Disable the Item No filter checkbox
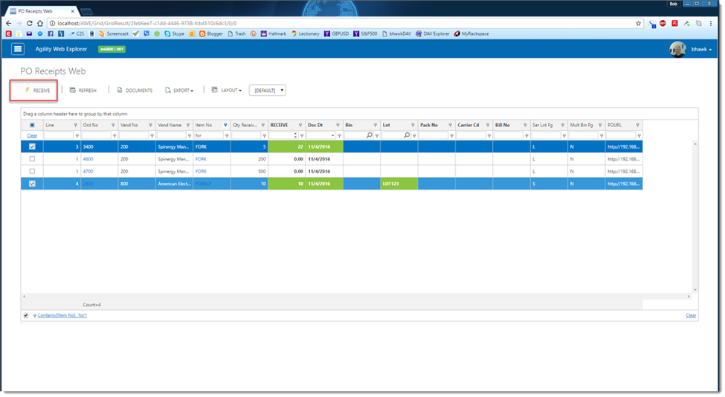The image size is (725, 397). (x=26, y=315)
